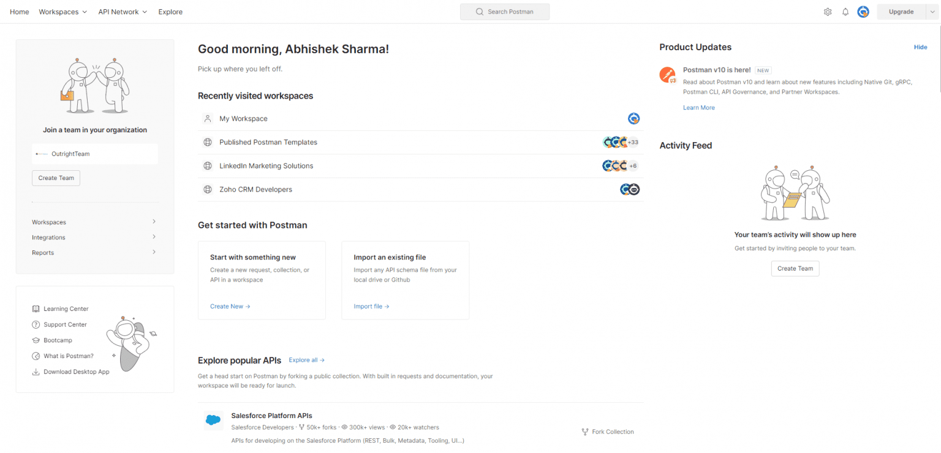Viewport: 941px width, 453px height.
Task: Open the Settings gear icon
Action: click(828, 12)
